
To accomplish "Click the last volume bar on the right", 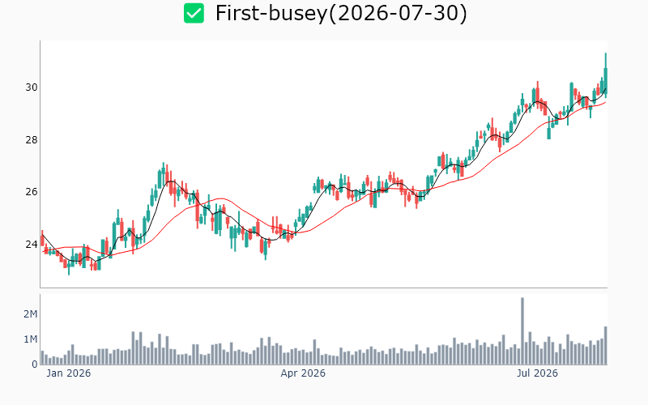I will point(605,346).
